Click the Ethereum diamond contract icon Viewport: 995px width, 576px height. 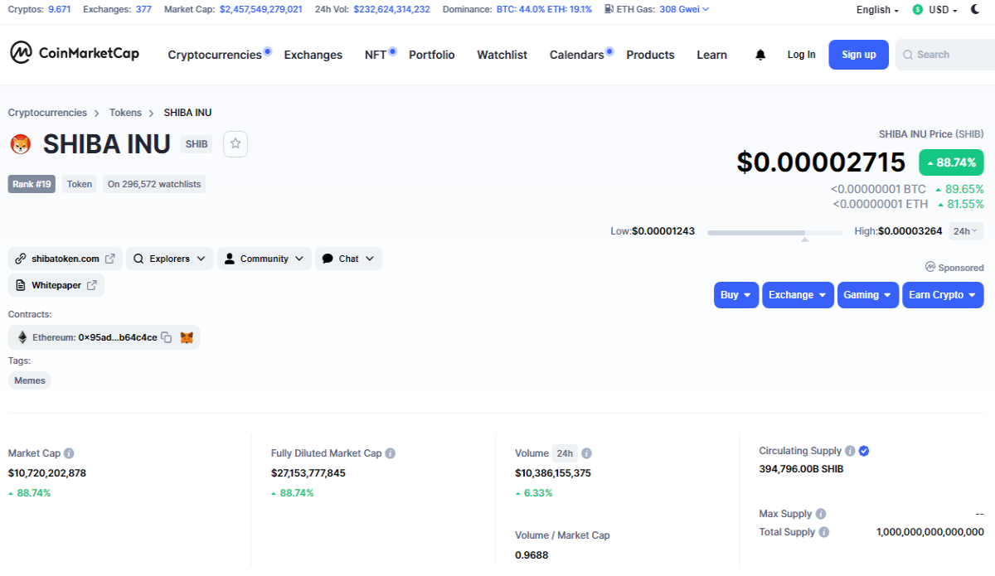tap(22, 337)
